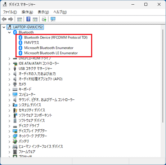Select the コンピューター category label
This screenshot has width=166, height=165.
27,95
